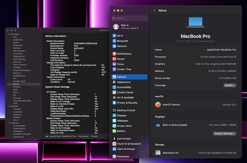Click Processor value 1.4 GHz Quad-Core
Screen dimensions: 247x163
tap(218, 57)
